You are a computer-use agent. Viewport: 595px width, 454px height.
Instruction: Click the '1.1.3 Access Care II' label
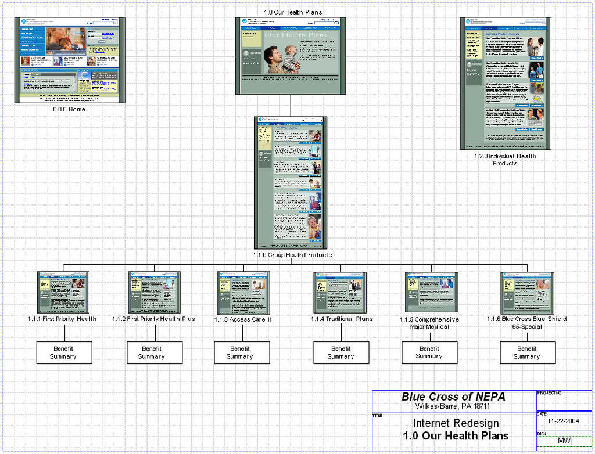242,319
